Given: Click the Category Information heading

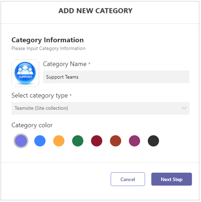Looking at the screenshot, I should tap(48, 40).
